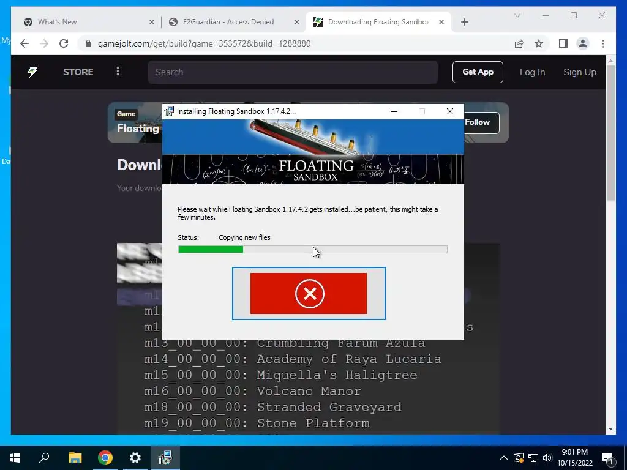
Task: Click the scrollbar down arrow
Action: [x=610, y=429]
